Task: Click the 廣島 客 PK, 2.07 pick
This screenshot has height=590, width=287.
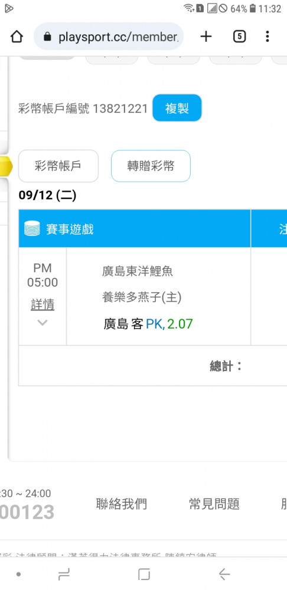Action: (148, 323)
